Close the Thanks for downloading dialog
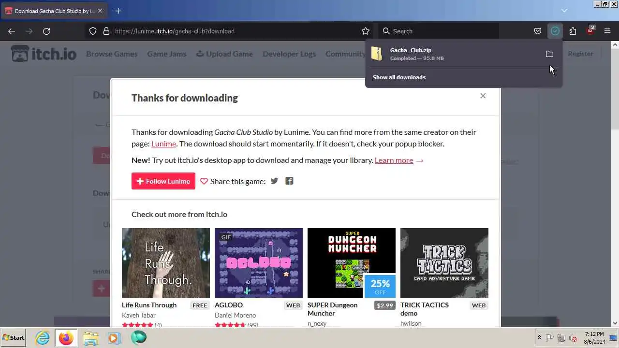 (x=483, y=96)
